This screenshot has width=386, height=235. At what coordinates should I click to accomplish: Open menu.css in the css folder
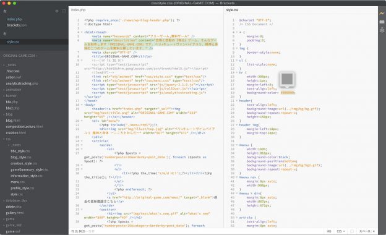(17, 182)
